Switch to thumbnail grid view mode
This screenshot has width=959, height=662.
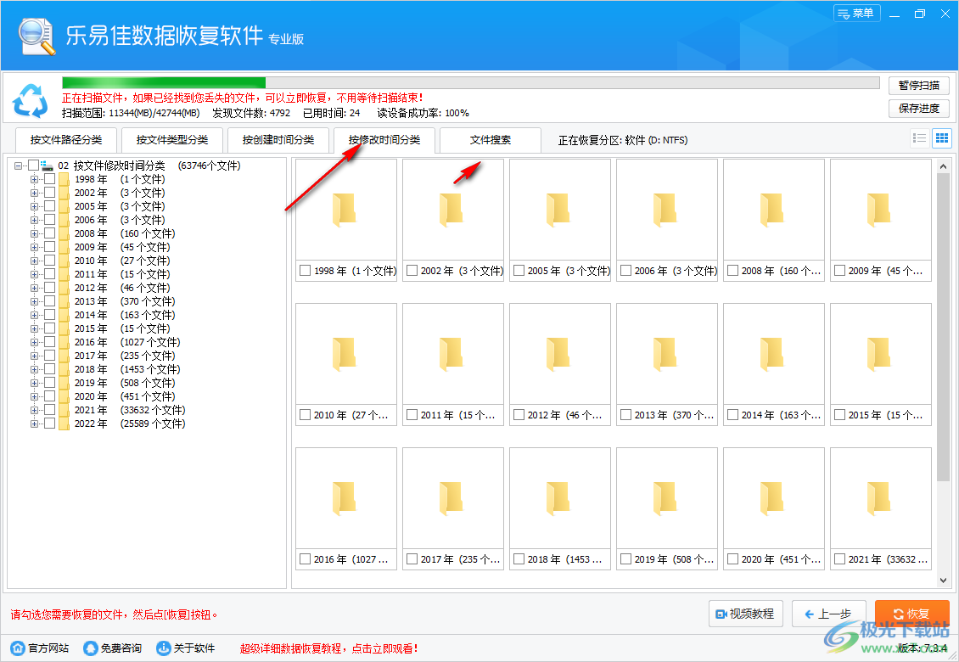pos(941,138)
